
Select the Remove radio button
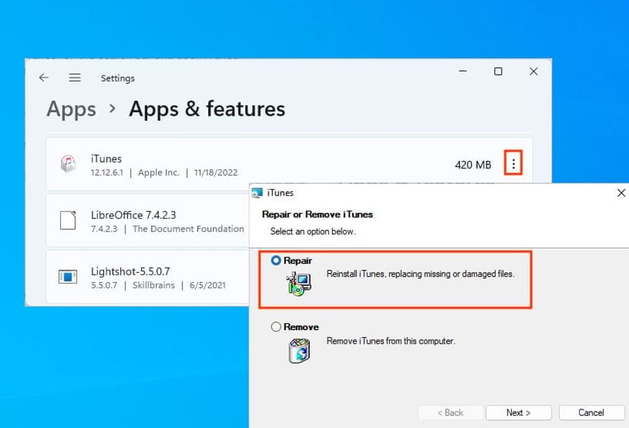coord(276,327)
